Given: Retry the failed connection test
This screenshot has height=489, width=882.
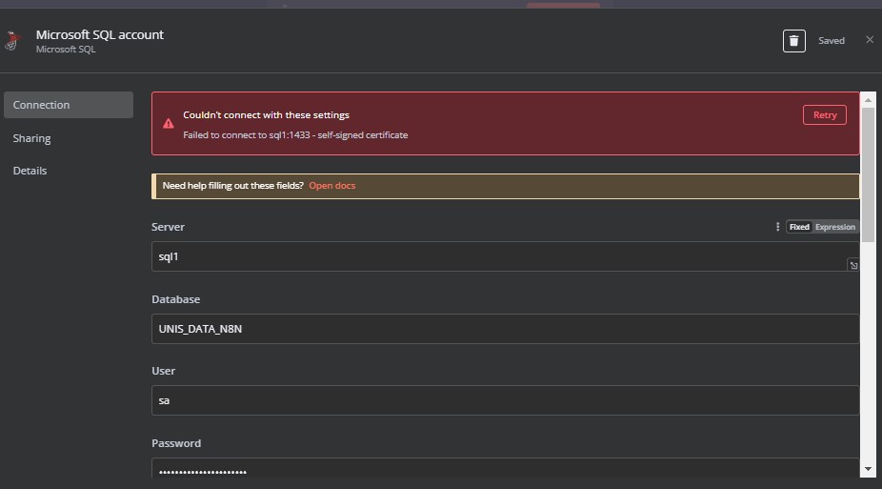Looking at the screenshot, I should tap(825, 114).
